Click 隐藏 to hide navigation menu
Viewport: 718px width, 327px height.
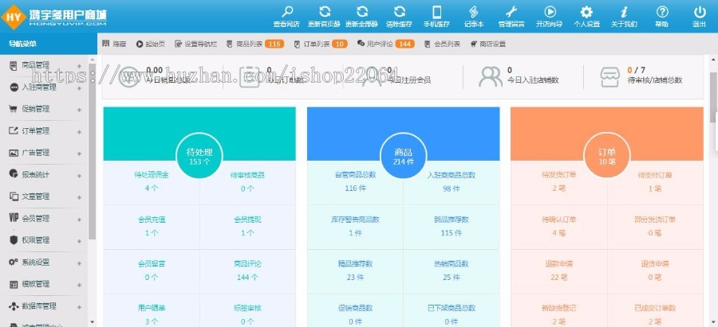(114, 45)
